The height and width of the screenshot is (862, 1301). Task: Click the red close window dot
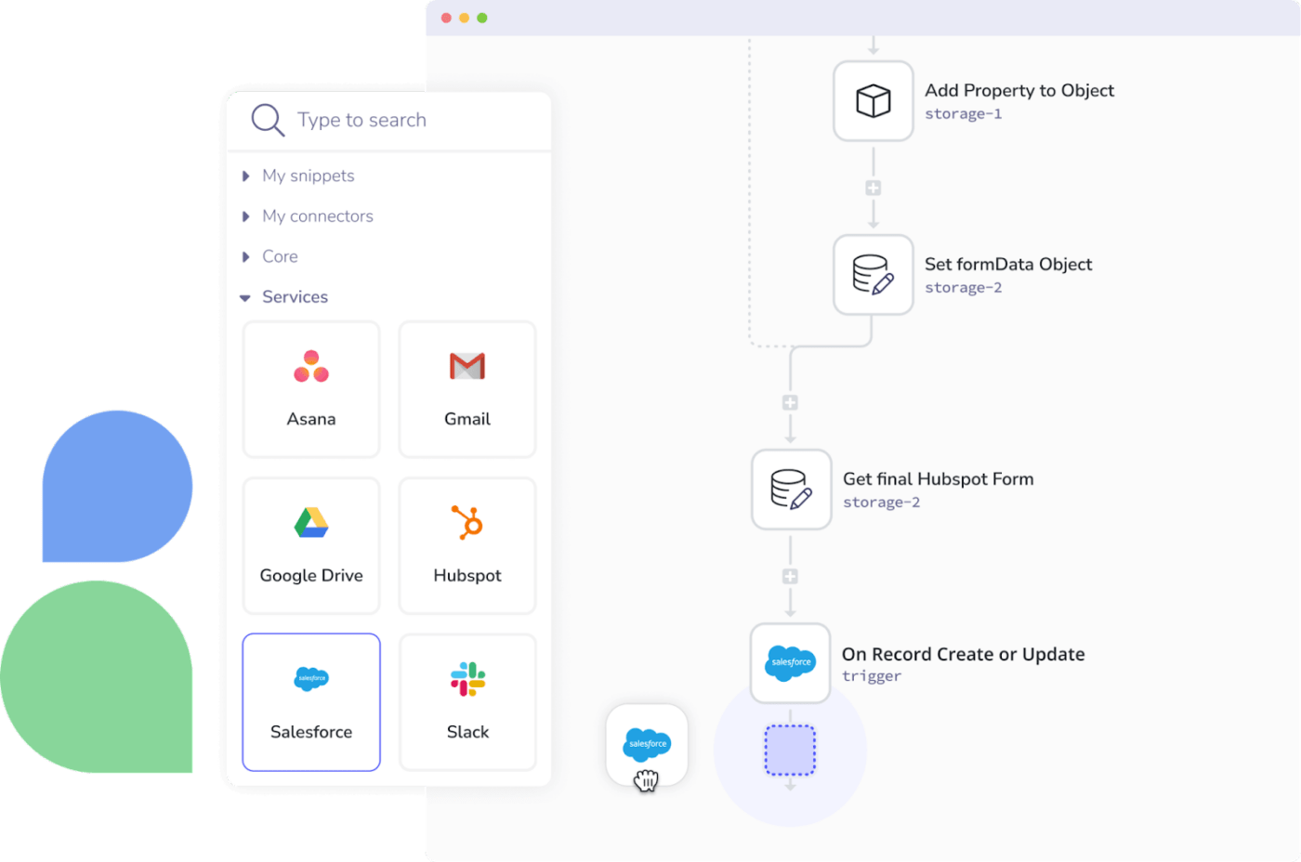tap(447, 18)
